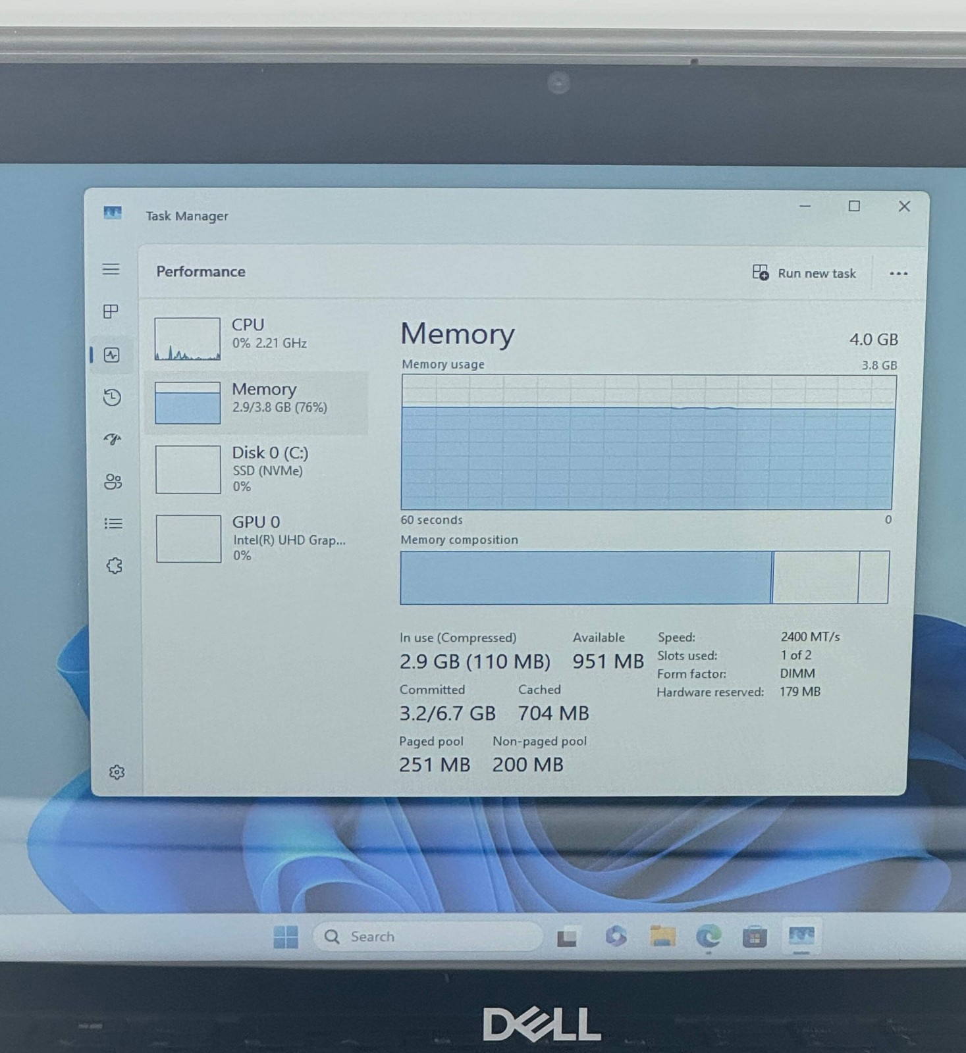
Task: Click the Task Manager app icon in title bar
Action: coord(113,213)
